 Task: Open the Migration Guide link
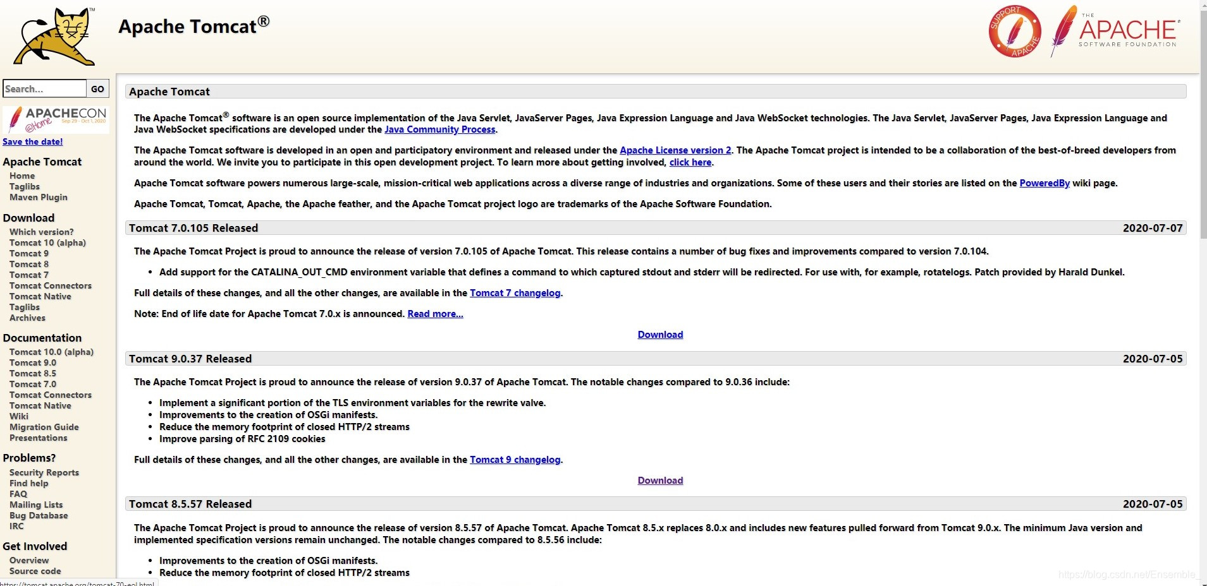44,427
